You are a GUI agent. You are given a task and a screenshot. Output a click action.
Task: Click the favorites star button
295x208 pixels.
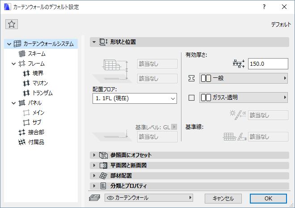pos(12,24)
